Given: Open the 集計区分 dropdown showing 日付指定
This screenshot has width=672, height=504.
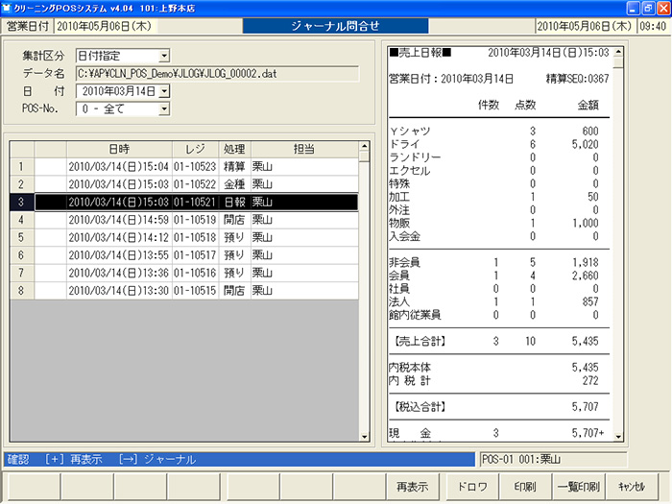Looking at the screenshot, I should pos(123,56).
